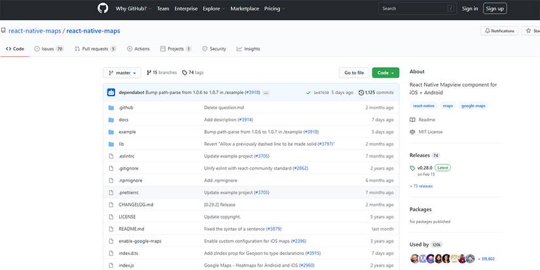Image resolution: width=540 pixels, height=270 pixels.
Task: Open the green Code dropdown
Action: [x=385, y=73]
